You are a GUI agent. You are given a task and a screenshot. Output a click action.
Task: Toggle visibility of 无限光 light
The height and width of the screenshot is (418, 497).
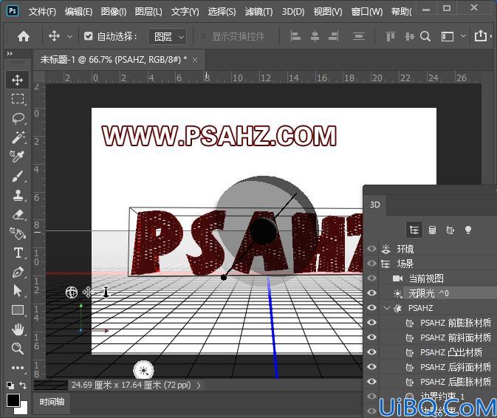point(371,293)
